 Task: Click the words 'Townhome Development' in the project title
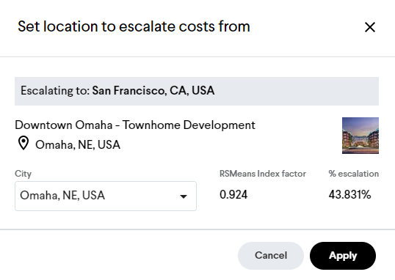(x=189, y=125)
